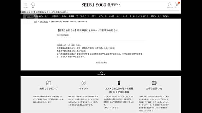Image resolution: width=202 pixels, height=113 pixels.
Task: Click ポイント heading
Action: pyautogui.click(x=84, y=89)
